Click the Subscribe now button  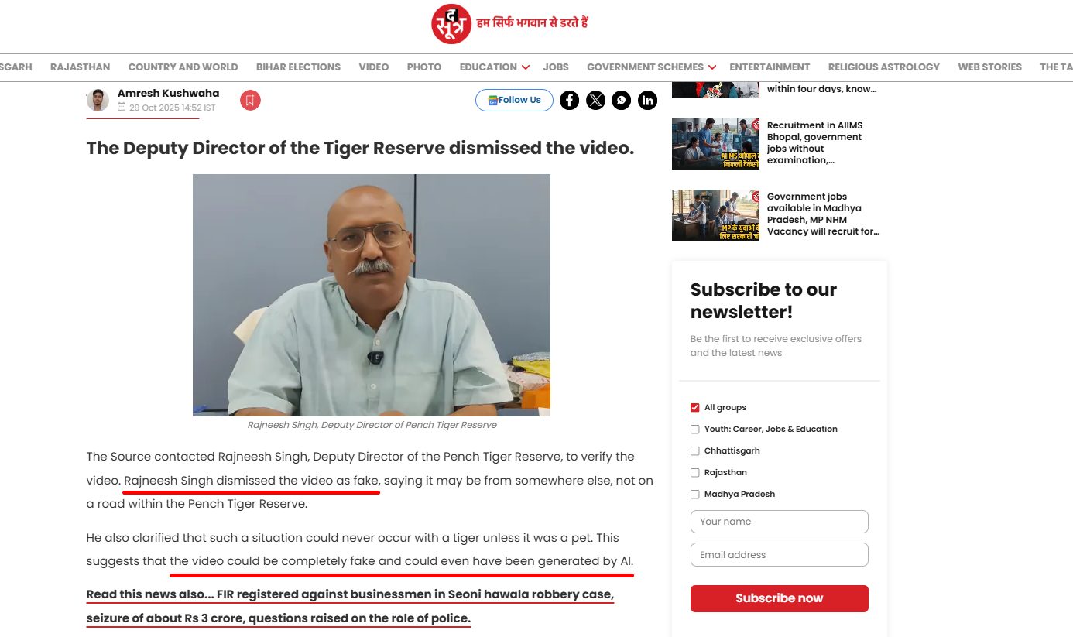pos(779,598)
